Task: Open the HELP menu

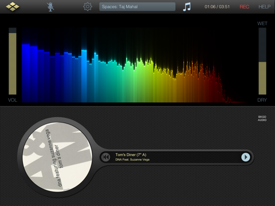Action: tap(265, 7)
